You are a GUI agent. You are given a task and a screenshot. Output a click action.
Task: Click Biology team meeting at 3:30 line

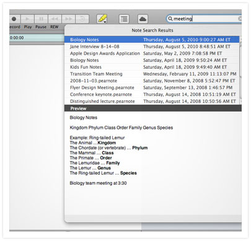[x=98, y=183]
